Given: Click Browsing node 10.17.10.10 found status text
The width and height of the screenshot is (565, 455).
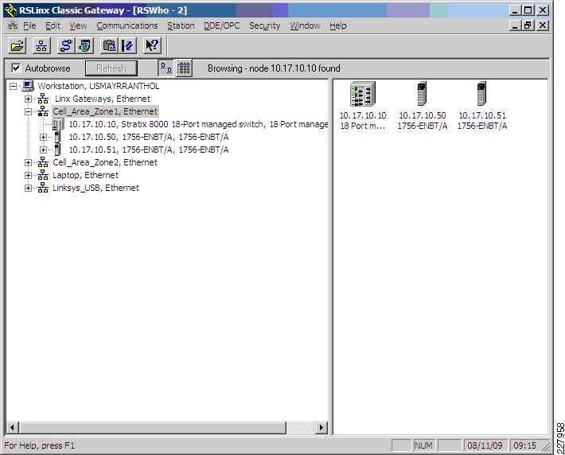Looking at the screenshot, I should click(274, 68).
